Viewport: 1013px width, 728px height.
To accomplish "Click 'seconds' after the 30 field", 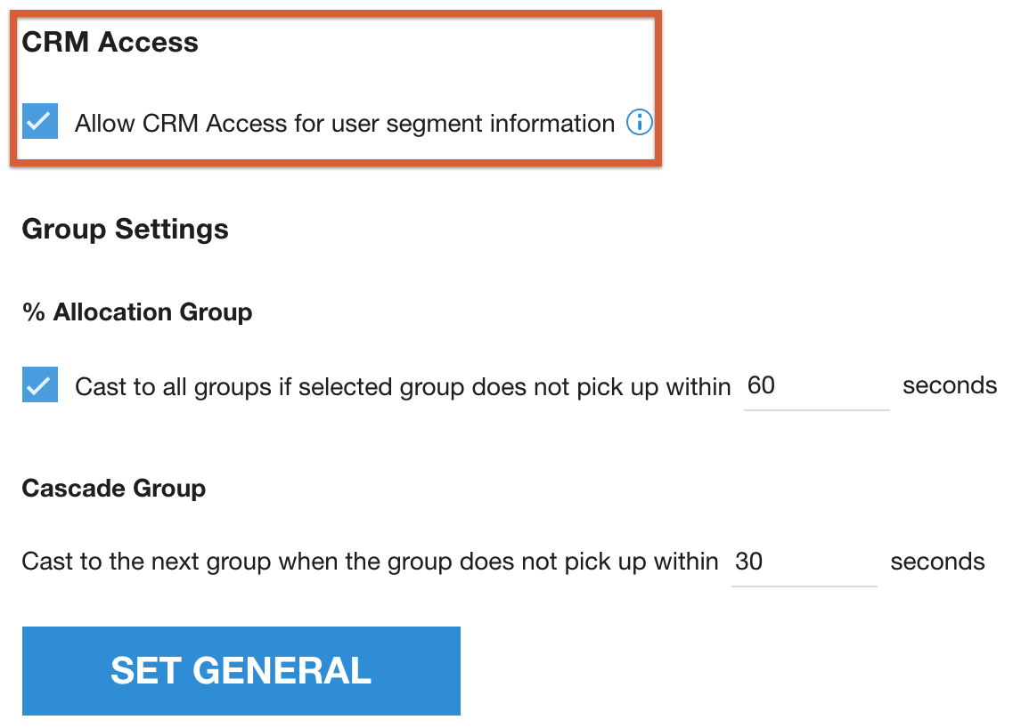I will pyautogui.click(x=937, y=562).
